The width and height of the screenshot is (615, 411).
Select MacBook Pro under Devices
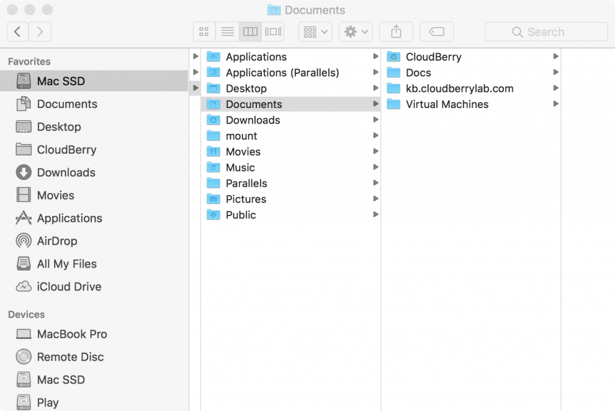[x=72, y=334]
